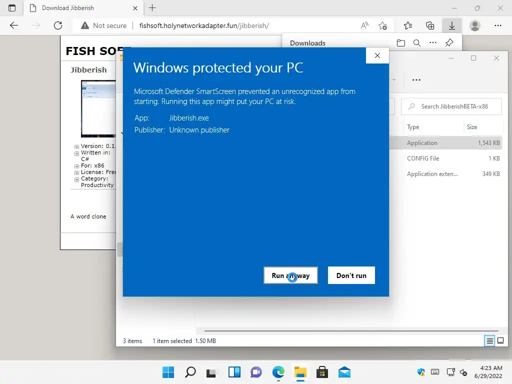Toggle the Downloads toolbar button
512x384 pixels.
click(452, 25)
